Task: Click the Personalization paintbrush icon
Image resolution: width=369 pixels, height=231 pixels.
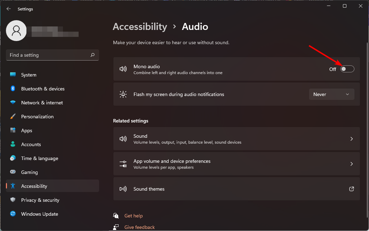Action: 13,117
